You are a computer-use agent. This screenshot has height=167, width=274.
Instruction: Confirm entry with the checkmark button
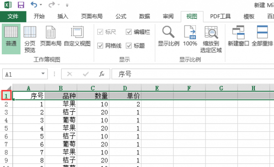click(86, 74)
